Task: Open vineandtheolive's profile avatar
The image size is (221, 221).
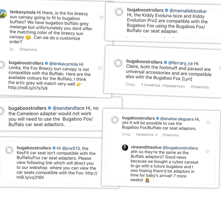Action: pyautogui.click(x=125, y=147)
